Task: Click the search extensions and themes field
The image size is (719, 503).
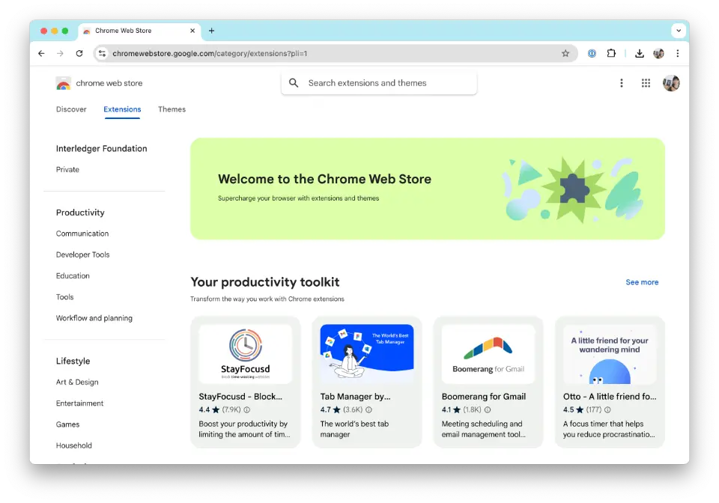Action: click(x=378, y=83)
